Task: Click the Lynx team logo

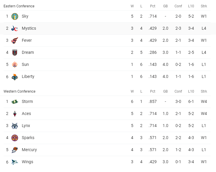Action: [x=15, y=126]
